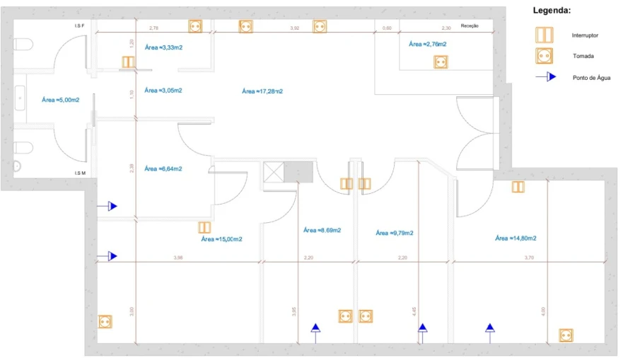Select the switch above the 14,80m2 label
The image size is (623, 358).
(x=518, y=187)
